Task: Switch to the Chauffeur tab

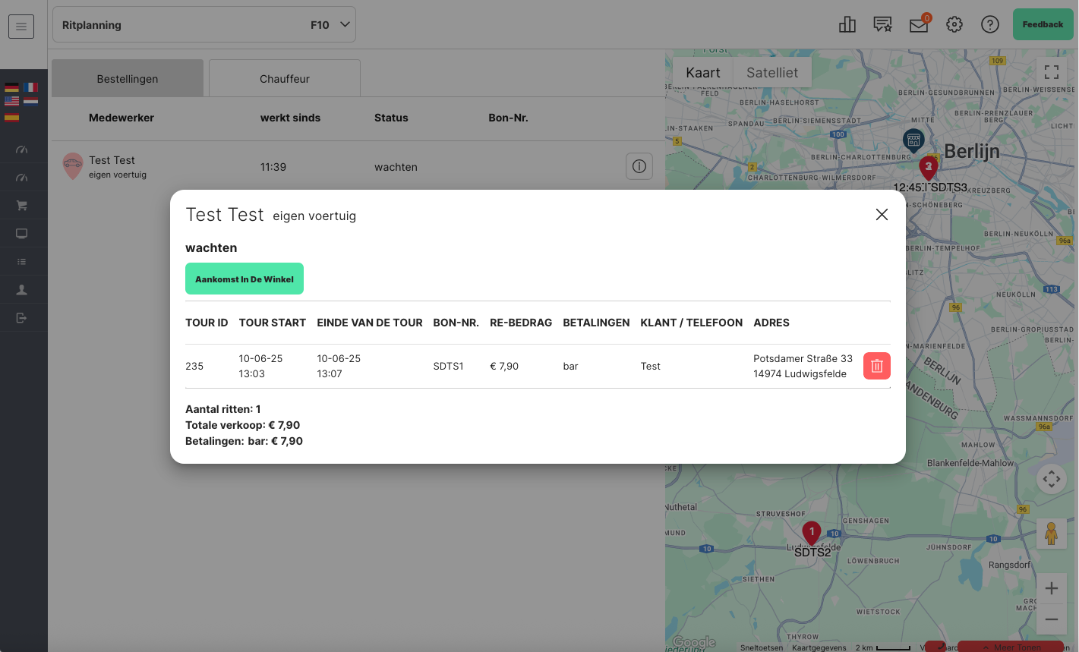Action: (285, 79)
